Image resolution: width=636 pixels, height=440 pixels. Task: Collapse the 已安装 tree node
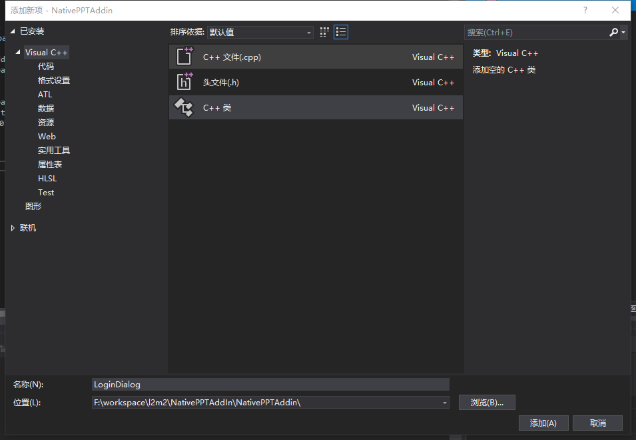pyautogui.click(x=13, y=31)
